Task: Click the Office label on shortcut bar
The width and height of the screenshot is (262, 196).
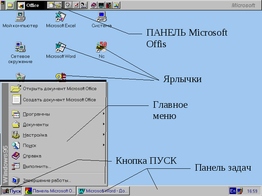Action: pos(33,5)
